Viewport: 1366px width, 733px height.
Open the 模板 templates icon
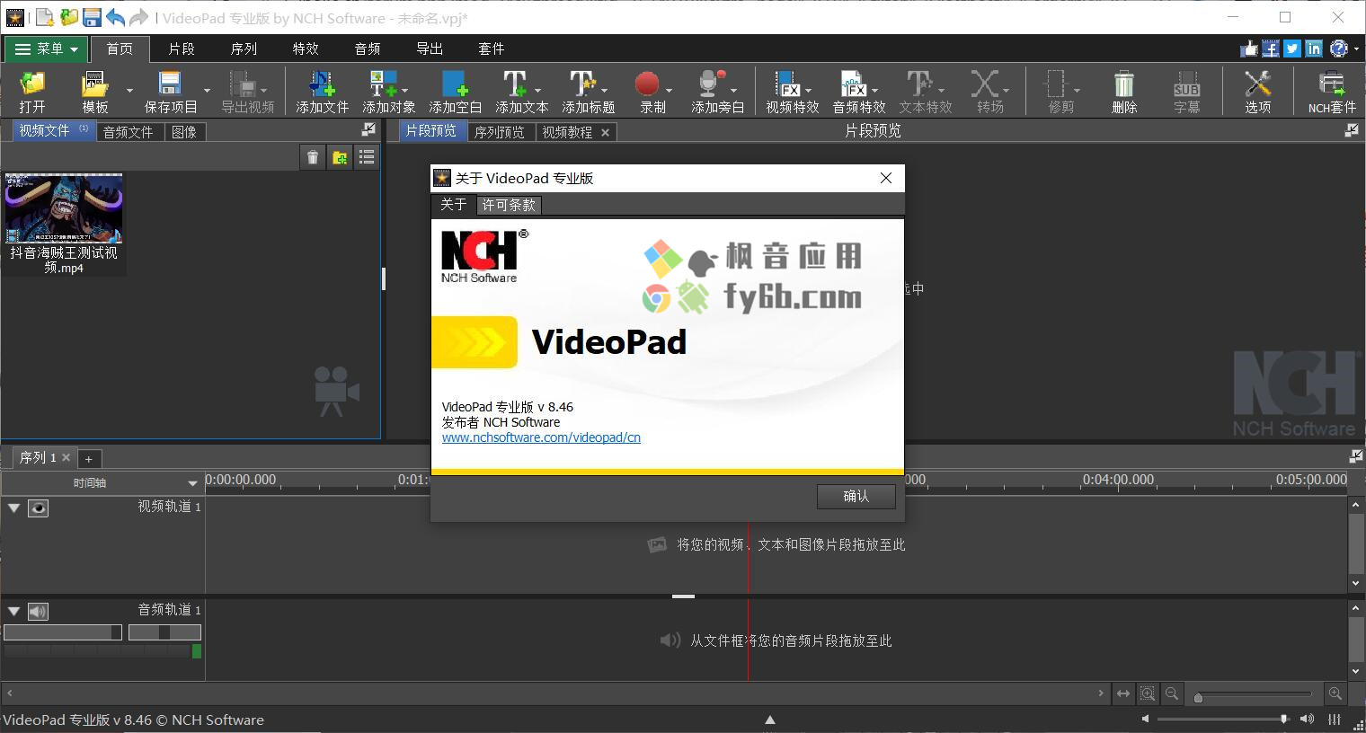point(94,84)
